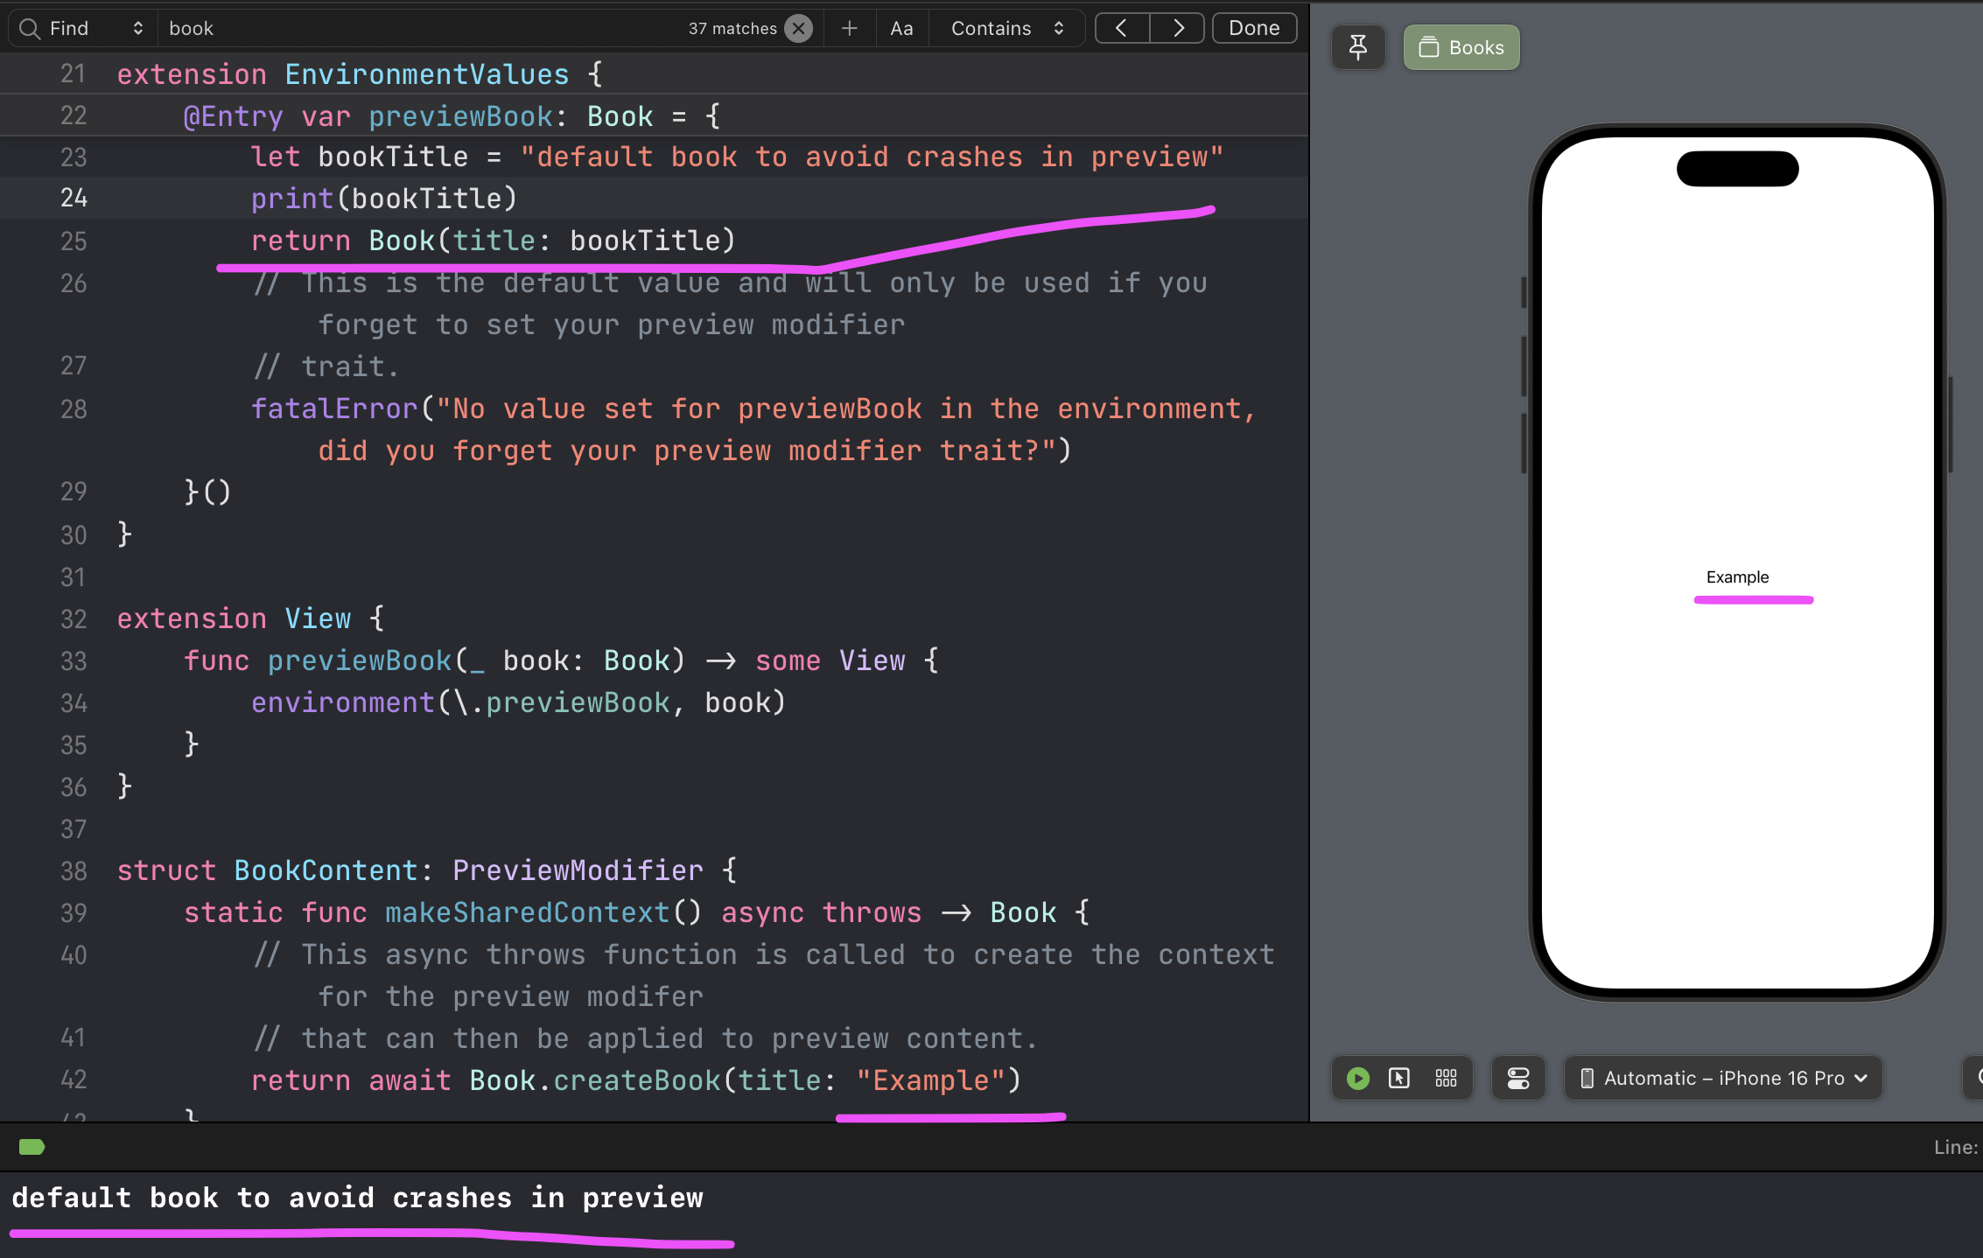Click the green debug indicator in console bar
1983x1258 pixels.
click(32, 1147)
